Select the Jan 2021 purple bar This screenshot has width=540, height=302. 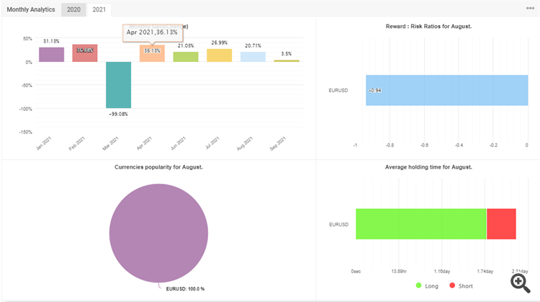51,55
